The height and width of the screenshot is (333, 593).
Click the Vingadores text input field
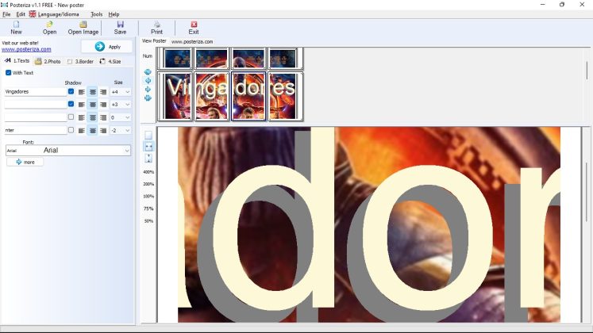click(x=36, y=92)
